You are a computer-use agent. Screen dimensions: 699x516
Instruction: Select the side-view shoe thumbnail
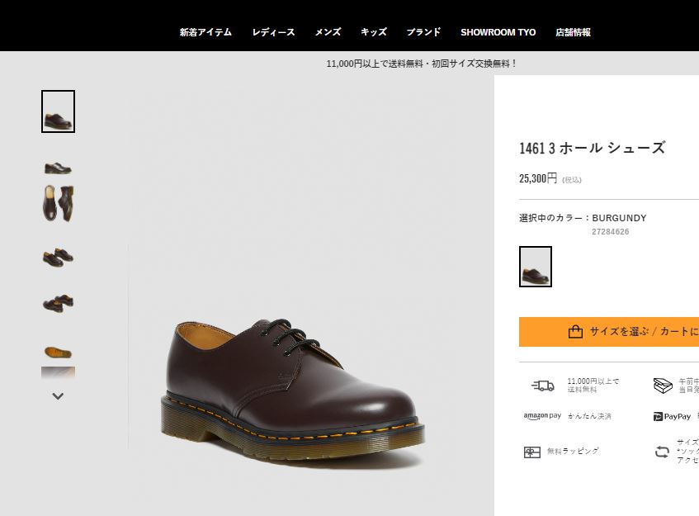click(x=57, y=166)
